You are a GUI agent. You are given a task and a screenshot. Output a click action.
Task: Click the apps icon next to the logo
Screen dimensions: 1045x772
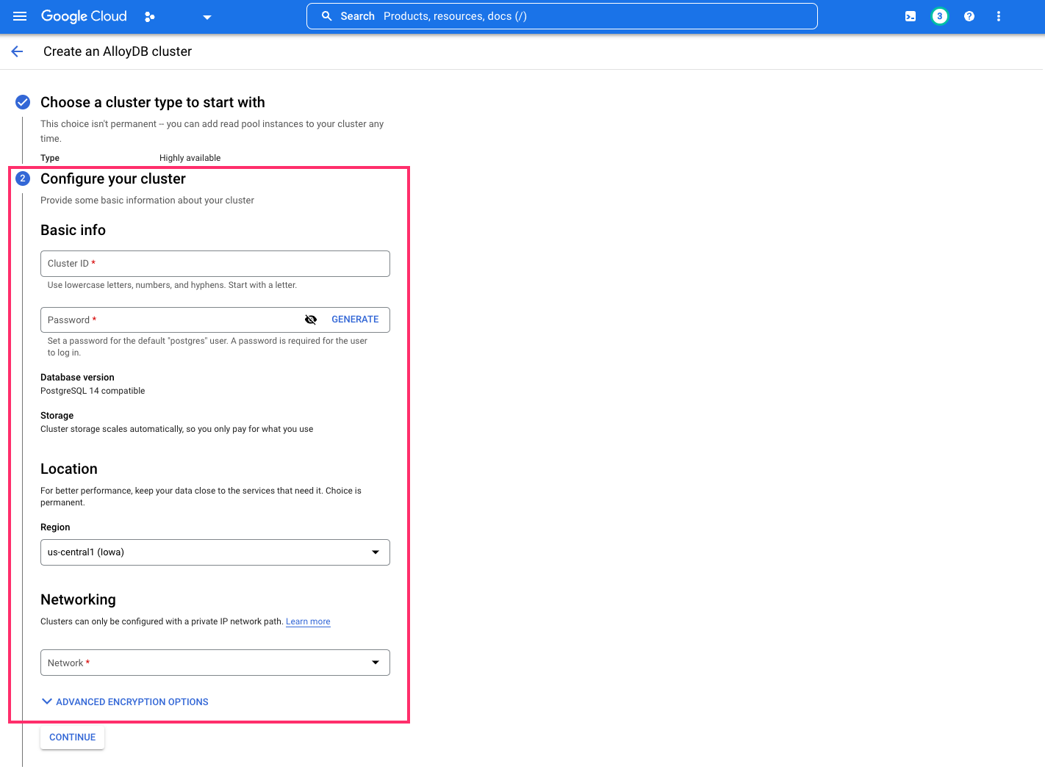(149, 16)
